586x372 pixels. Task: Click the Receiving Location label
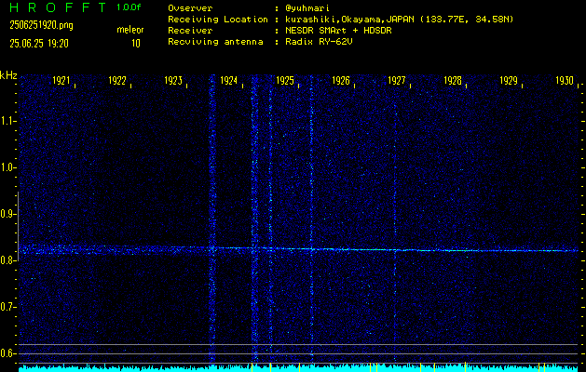(x=218, y=20)
